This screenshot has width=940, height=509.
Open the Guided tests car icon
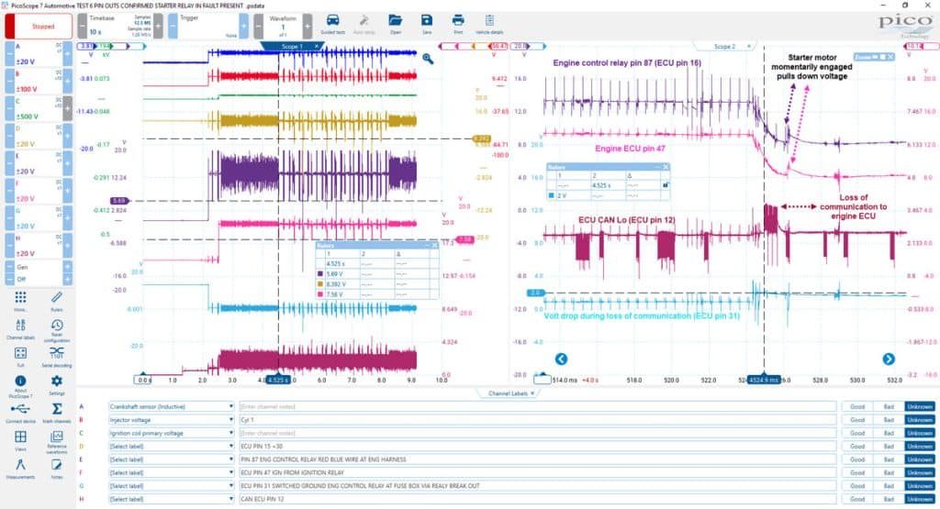click(332, 25)
